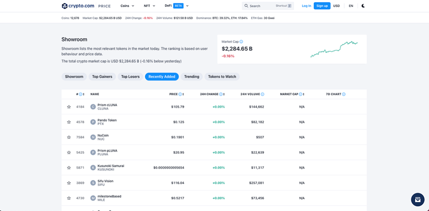Click the $0.0000000005654 price value
429x211 pixels.
[169, 167]
